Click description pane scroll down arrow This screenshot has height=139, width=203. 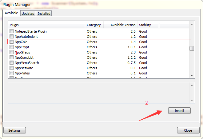coord(192,101)
